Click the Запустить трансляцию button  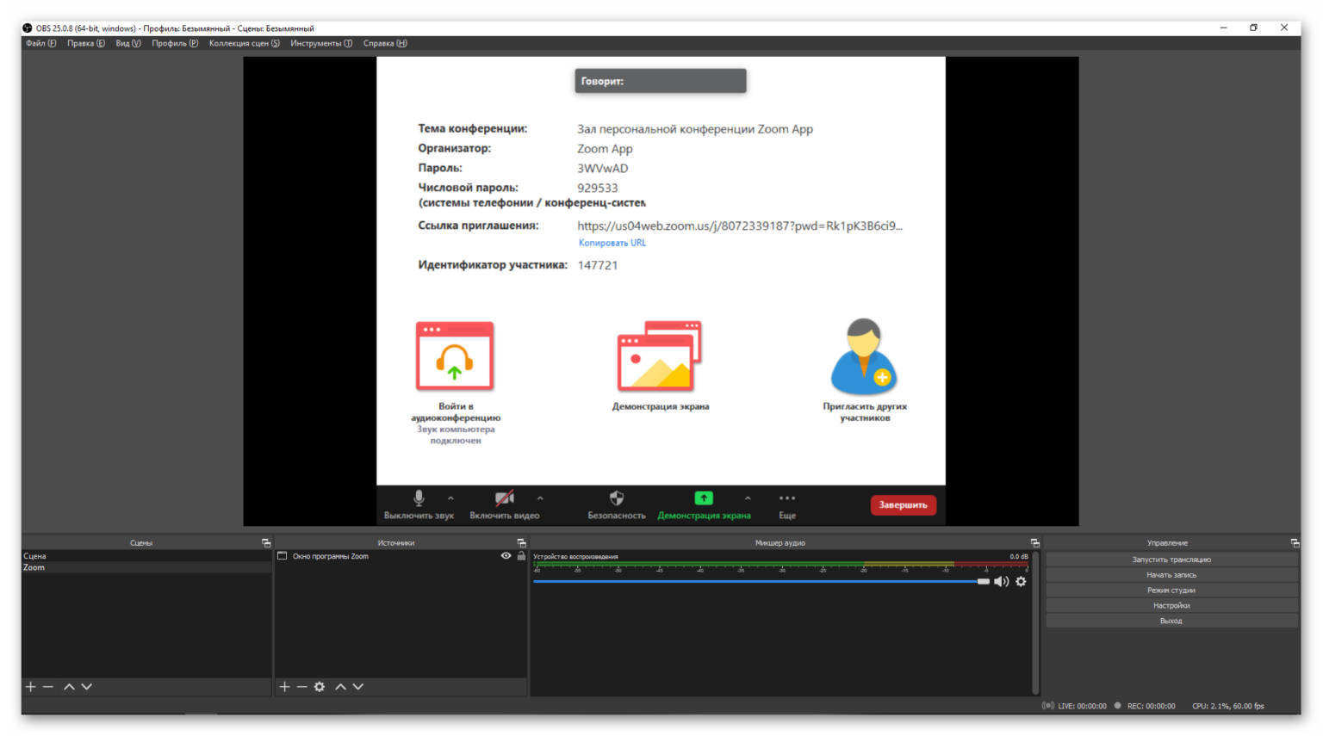pyautogui.click(x=1171, y=560)
